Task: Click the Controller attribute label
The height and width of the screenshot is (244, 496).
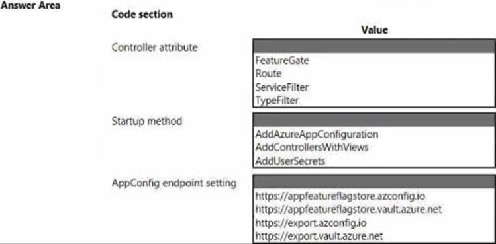Action: pyautogui.click(x=155, y=48)
